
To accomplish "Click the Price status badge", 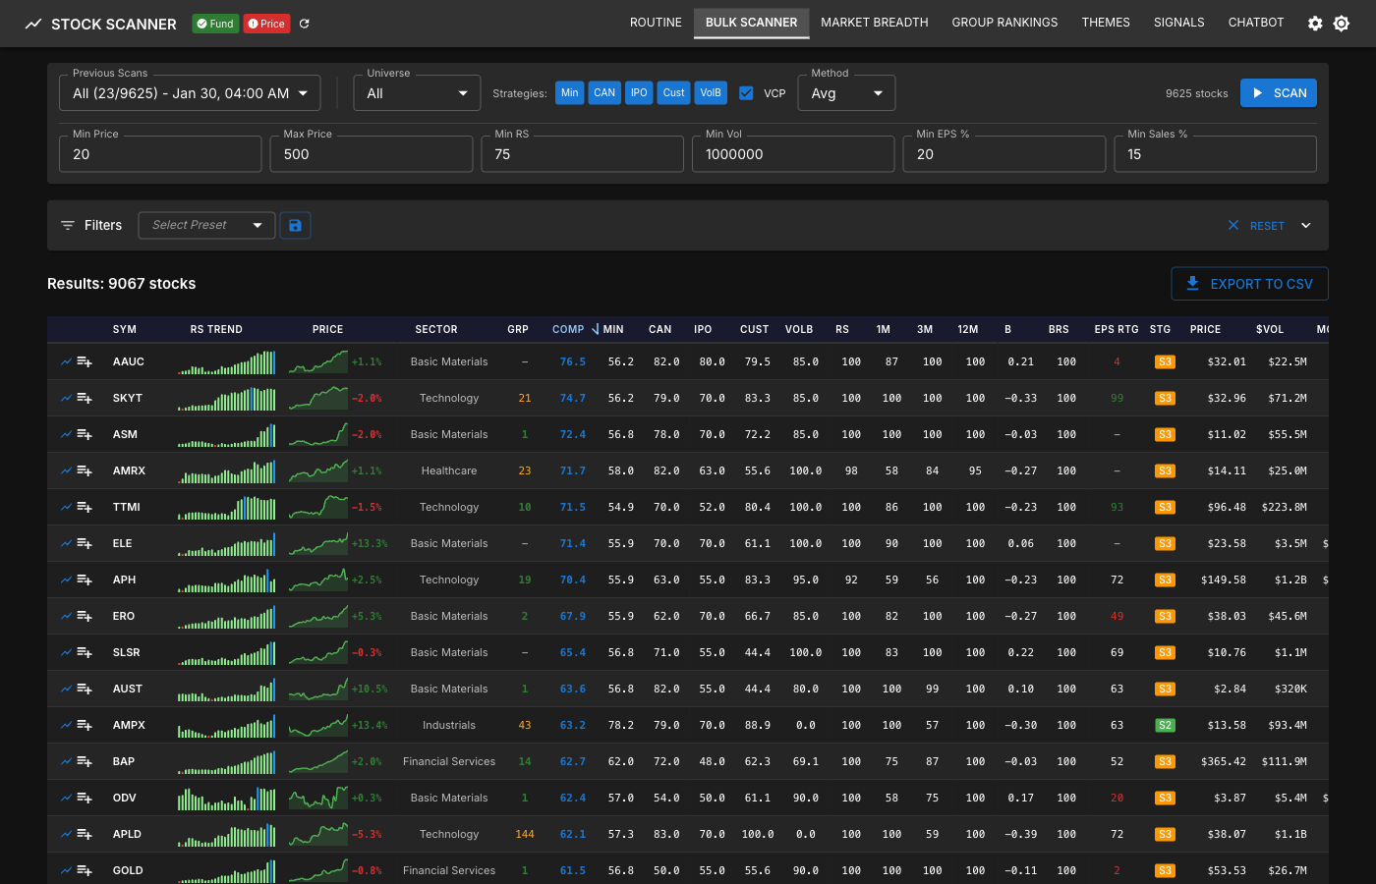I will tap(266, 24).
